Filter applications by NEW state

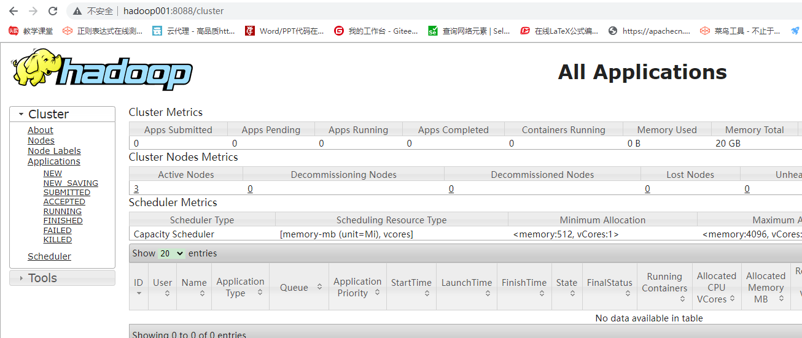[x=53, y=174]
